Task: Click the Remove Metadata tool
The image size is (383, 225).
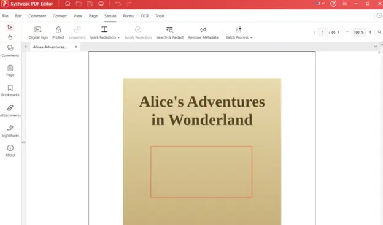Action: point(203,32)
